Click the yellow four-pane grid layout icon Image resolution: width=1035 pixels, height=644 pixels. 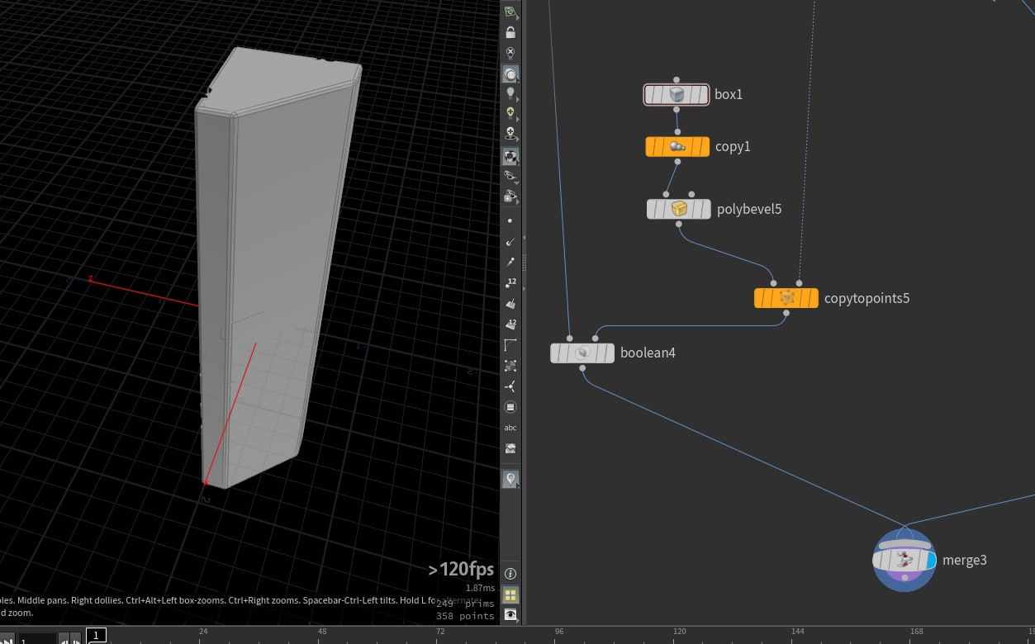point(510,594)
